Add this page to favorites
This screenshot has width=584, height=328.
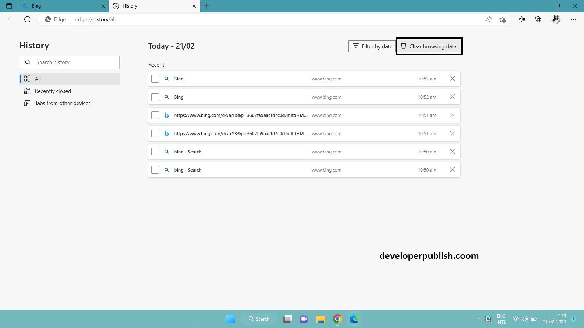click(502, 19)
